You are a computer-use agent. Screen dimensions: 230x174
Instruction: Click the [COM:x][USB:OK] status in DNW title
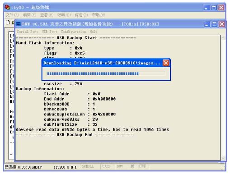click(140, 24)
